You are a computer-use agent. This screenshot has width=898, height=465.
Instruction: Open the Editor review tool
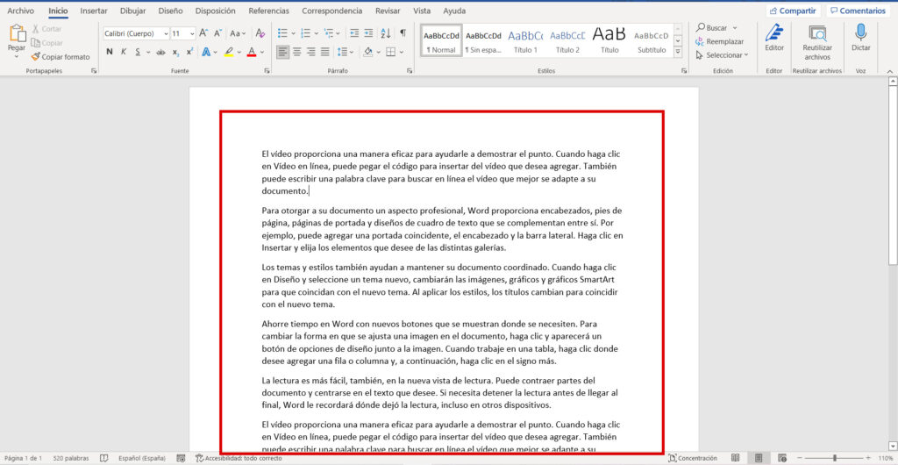[x=774, y=33]
